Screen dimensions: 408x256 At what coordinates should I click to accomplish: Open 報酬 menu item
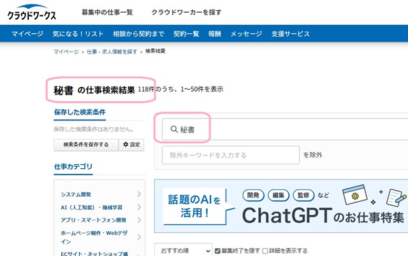[x=215, y=34]
